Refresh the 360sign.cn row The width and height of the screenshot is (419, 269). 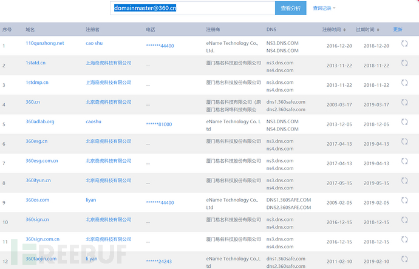pos(404,220)
